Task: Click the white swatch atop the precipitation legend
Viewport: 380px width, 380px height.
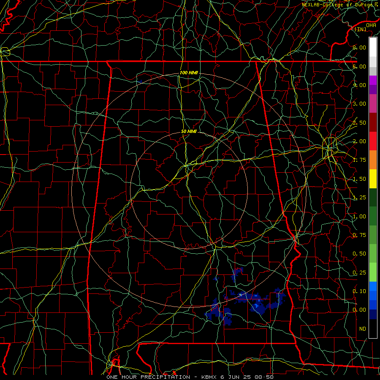Action: (373, 47)
